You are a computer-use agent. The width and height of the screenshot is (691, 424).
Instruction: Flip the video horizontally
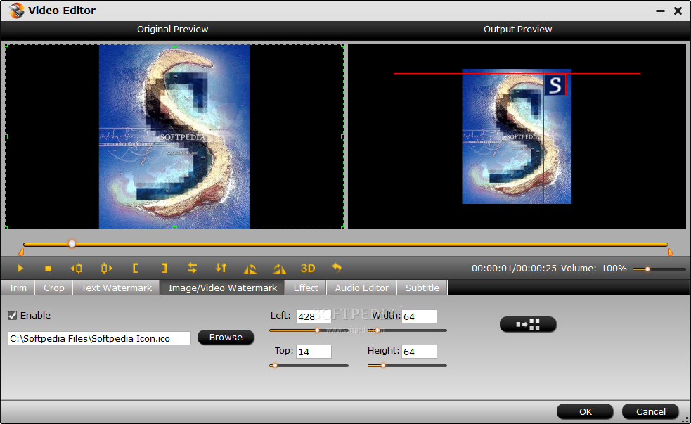click(x=192, y=268)
